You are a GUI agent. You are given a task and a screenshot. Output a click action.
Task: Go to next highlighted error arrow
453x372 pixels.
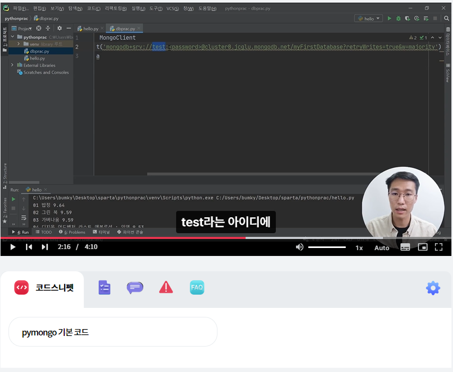point(440,38)
